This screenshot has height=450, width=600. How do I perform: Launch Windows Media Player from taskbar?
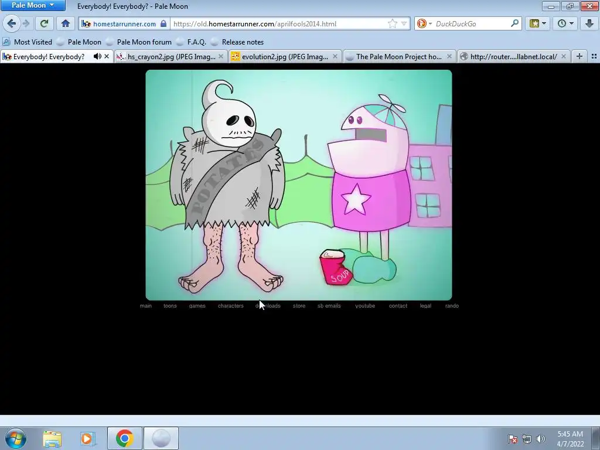87,438
